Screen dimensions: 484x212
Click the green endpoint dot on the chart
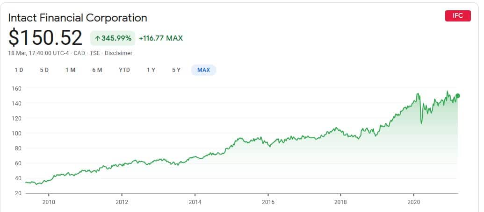(458, 96)
